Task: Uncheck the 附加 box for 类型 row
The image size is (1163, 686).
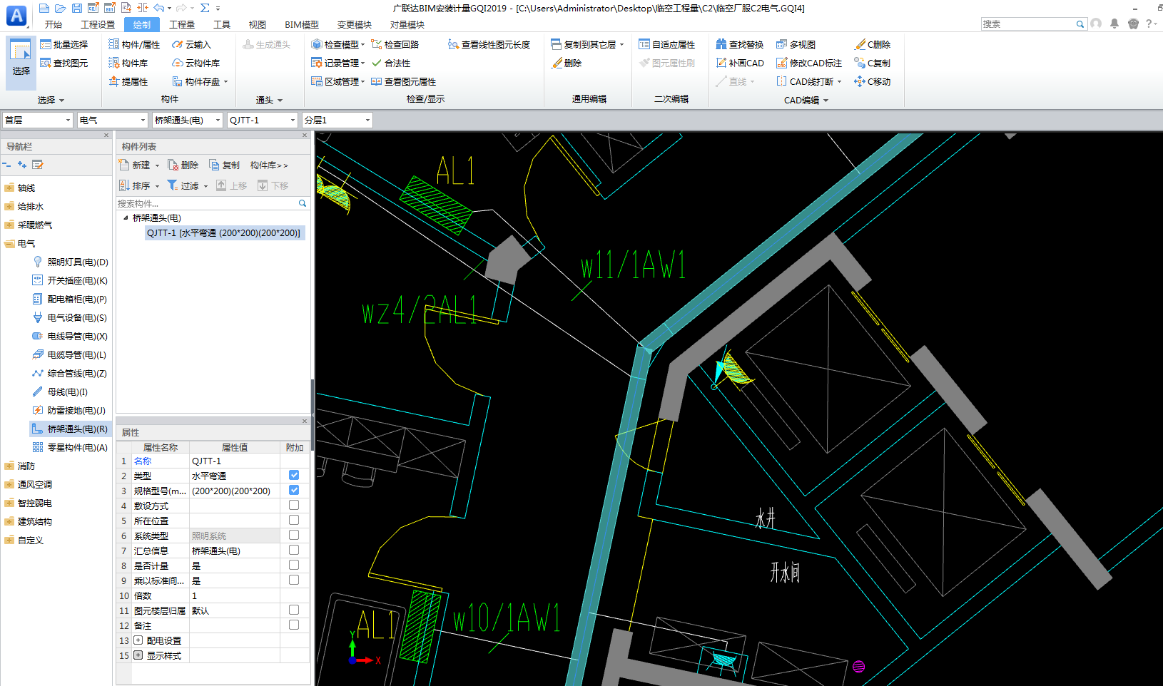Action: pyautogui.click(x=294, y=475)
